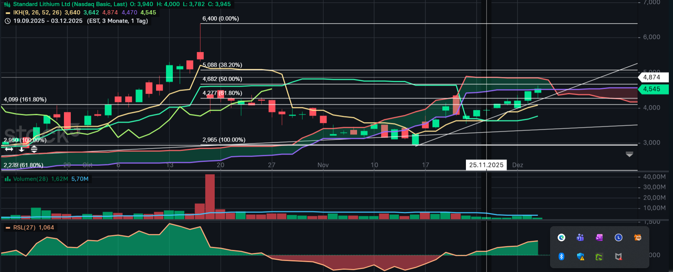Click the Windows Security shield warning icon
This screenshot has height=272, width=673.
(x=580, y=256)
